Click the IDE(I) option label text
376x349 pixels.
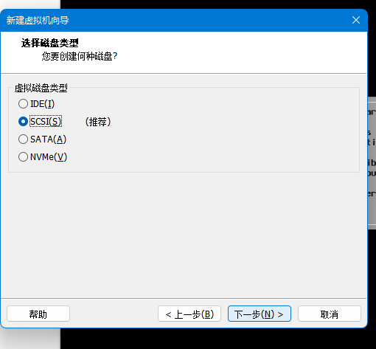(x=42, y=104)
